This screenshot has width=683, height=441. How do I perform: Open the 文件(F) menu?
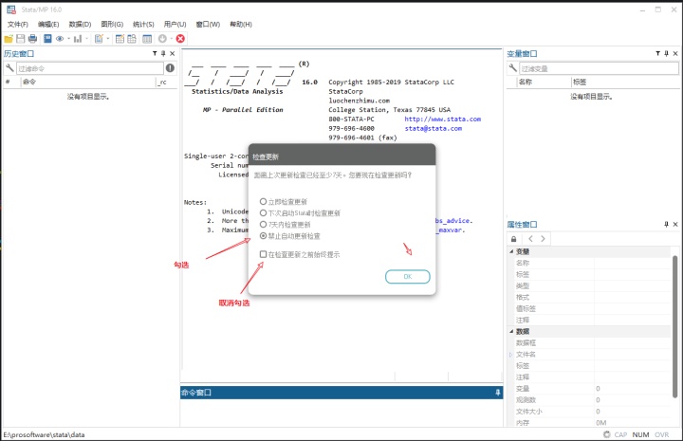coord(18,25)
